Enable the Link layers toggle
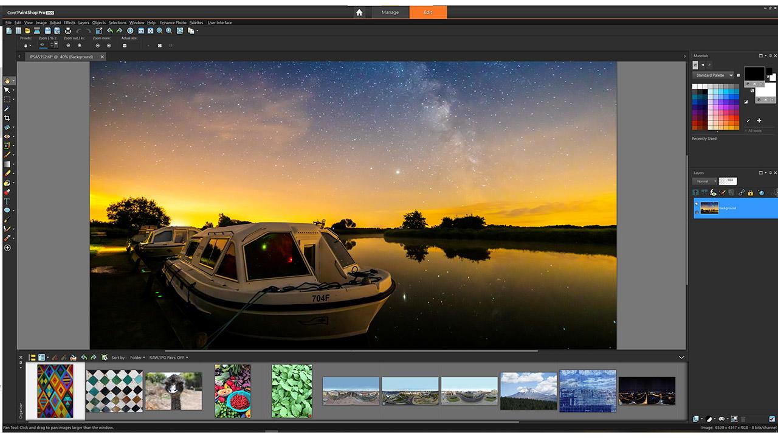The width and height of the screenshot is (778, 438). (742, 193)
